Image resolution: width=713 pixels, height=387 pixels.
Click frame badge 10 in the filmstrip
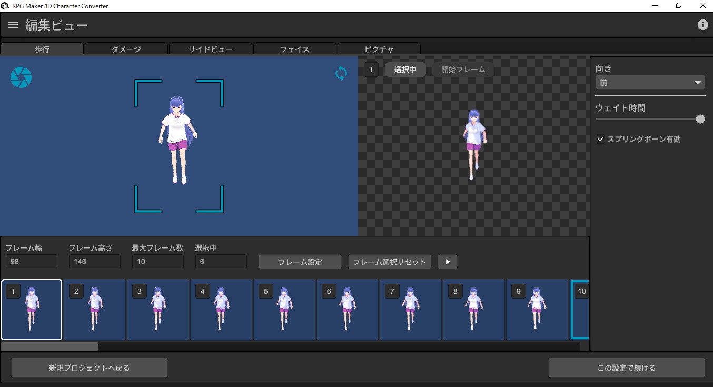pyautogui.click(x=581, y=291)
